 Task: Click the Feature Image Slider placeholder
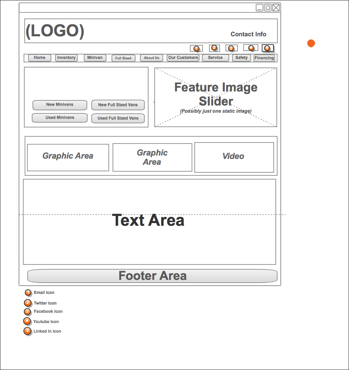click(216, 97)
